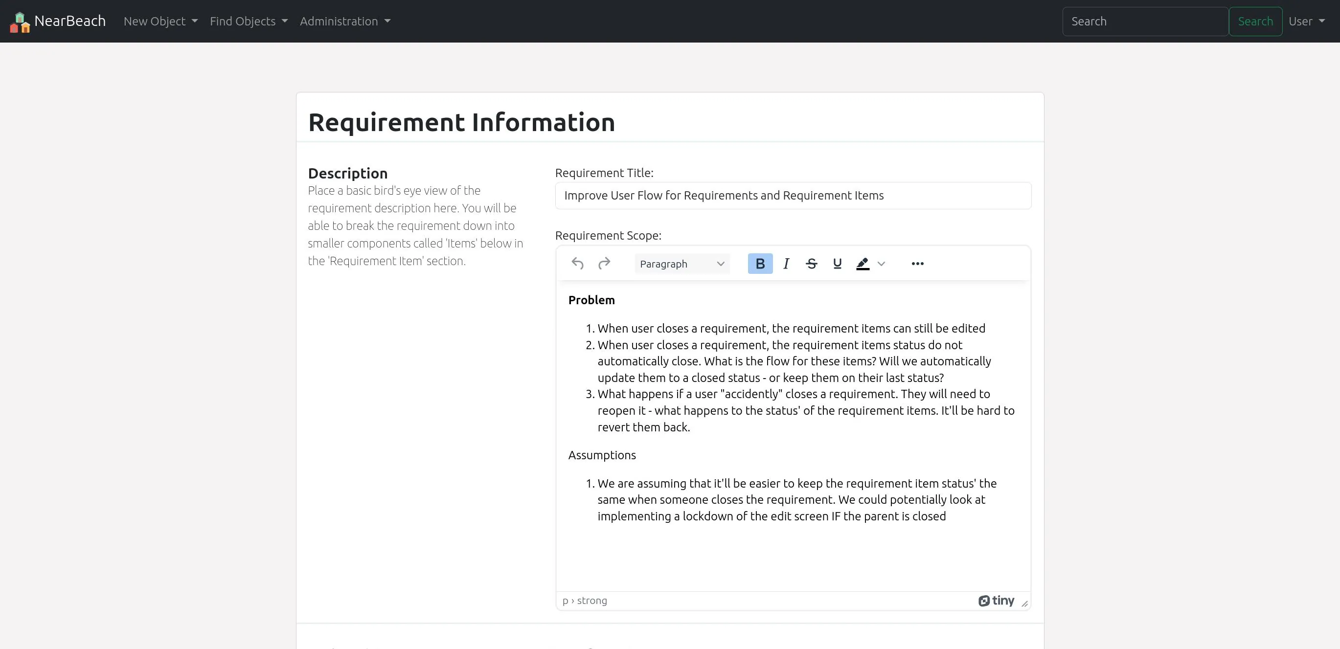Screen dimensions: 1340x649
Task: Click the undo arrow in editor toolbar
Action: coord(577,264)
